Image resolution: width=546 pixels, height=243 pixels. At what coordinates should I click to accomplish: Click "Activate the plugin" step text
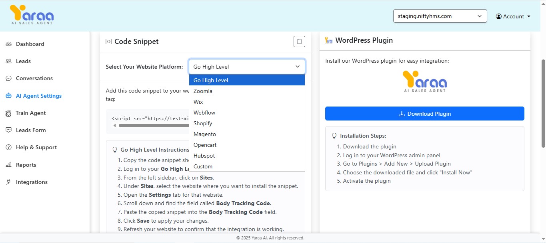coord(367,181)
